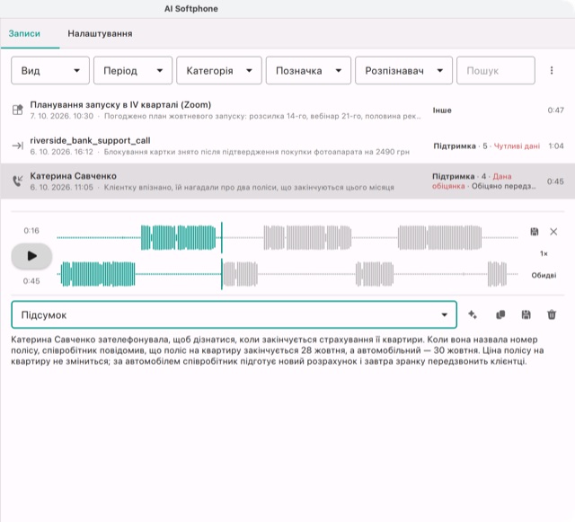Open the three-dot more options menu

pos(552,70)
